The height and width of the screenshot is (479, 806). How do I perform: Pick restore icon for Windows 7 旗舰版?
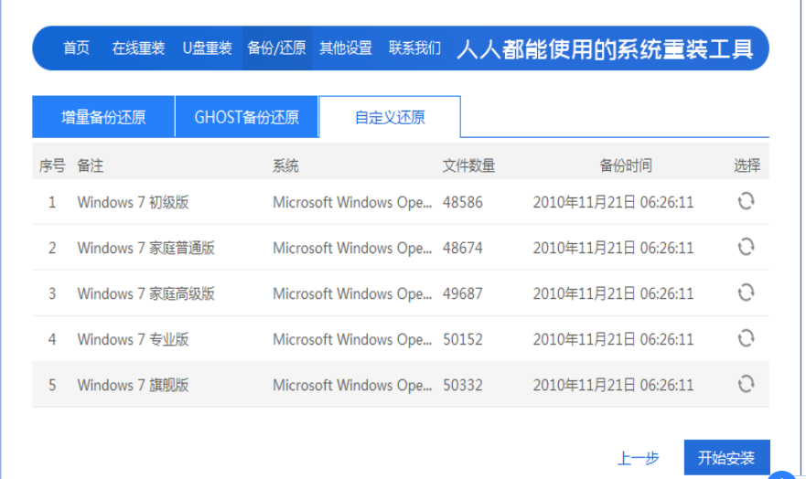pyautogui.click(x=746, y=384)
